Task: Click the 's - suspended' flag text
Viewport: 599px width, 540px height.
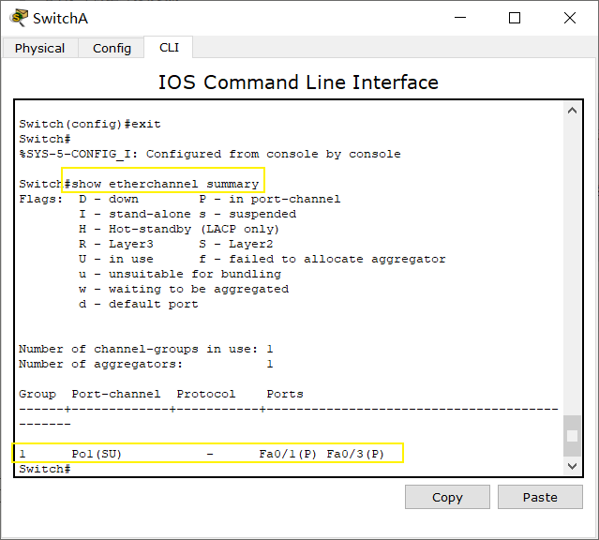Action: 247,214
